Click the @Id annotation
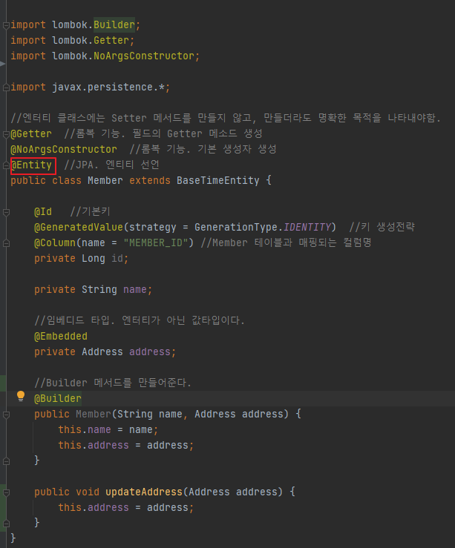 43,211
